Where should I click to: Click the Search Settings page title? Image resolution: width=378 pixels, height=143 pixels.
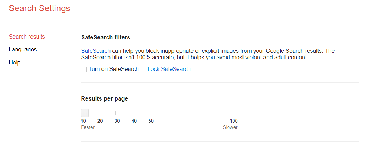[x=39, y=8]
